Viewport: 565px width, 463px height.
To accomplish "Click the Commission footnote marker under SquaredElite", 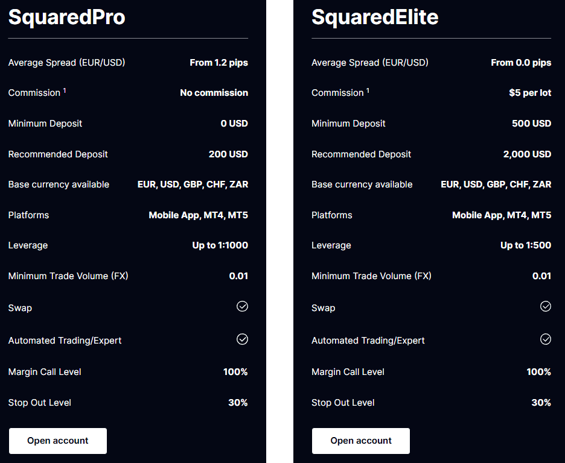I will tap(368, 89).
